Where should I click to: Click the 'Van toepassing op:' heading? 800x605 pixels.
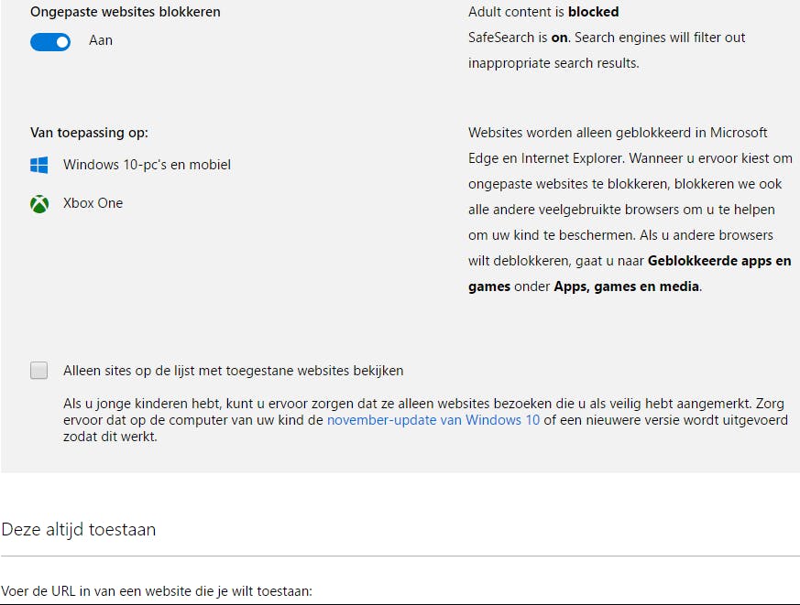click(x=89, y=133)
